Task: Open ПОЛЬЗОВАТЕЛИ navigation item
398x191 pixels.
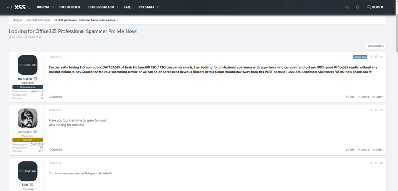Action: pos(101,7)
